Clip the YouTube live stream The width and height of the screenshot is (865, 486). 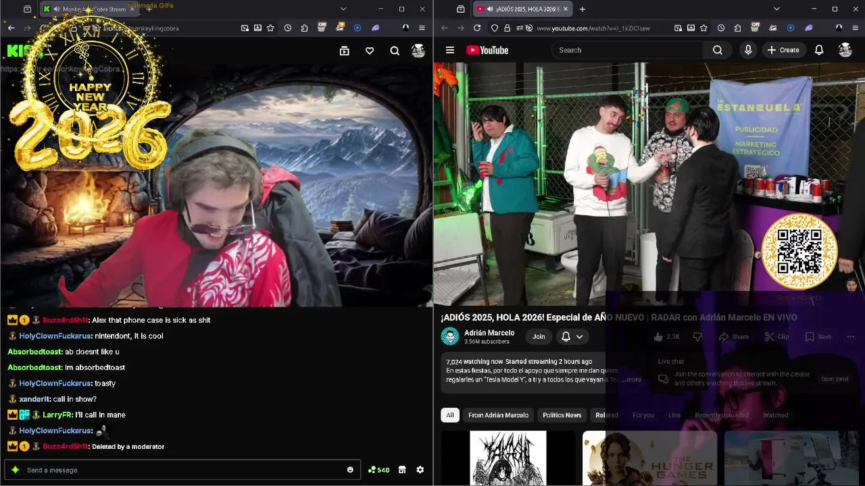[x=776, y=337]
